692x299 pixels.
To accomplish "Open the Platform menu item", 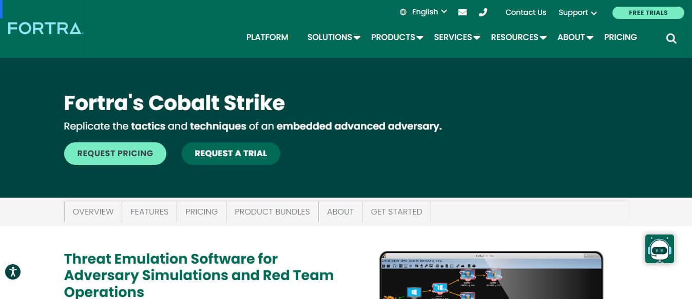I will (x=267, y=37).
